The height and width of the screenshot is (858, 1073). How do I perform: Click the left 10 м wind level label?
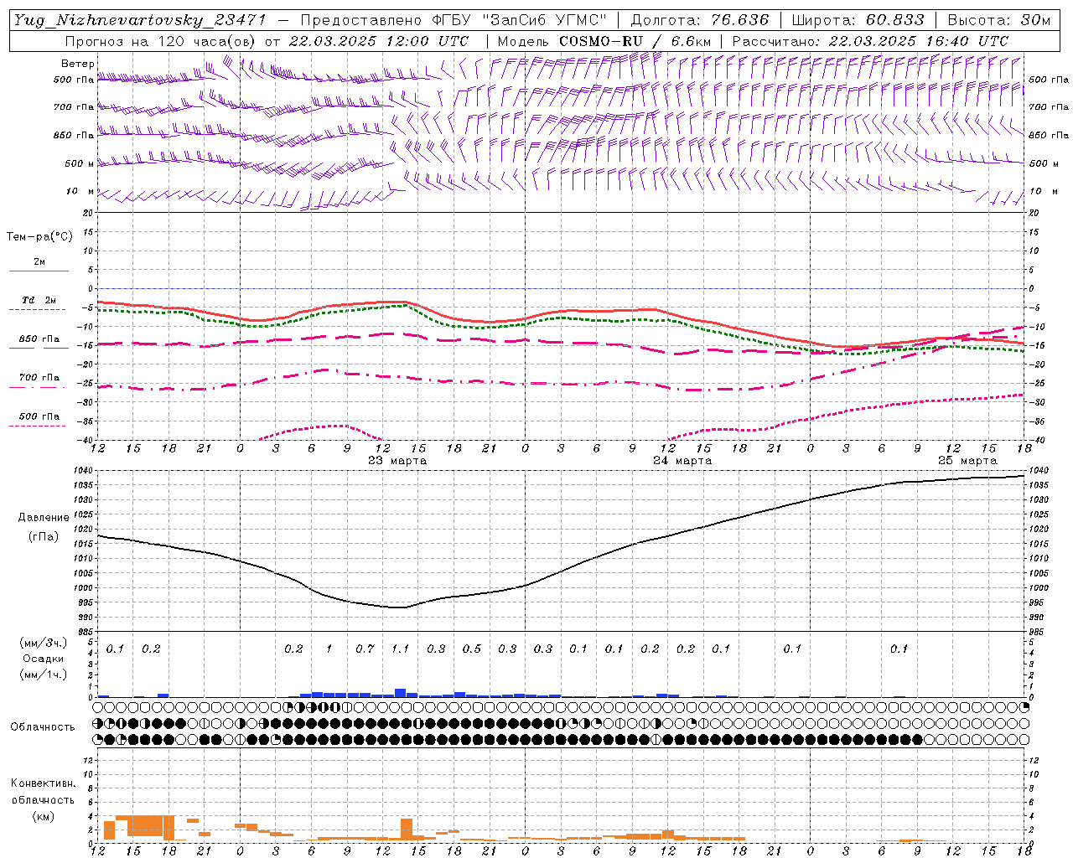80,191
